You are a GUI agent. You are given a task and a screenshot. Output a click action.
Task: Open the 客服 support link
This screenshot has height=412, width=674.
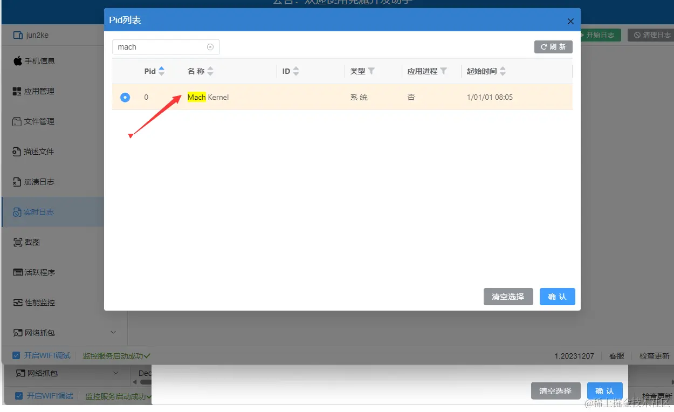coord(617,356)
